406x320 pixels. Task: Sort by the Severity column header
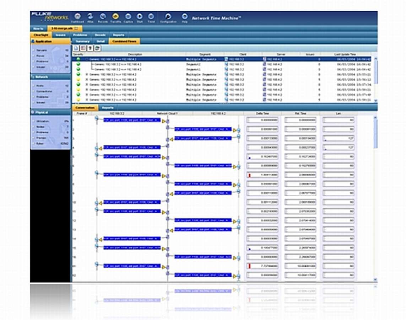click(x=78, y=54)
